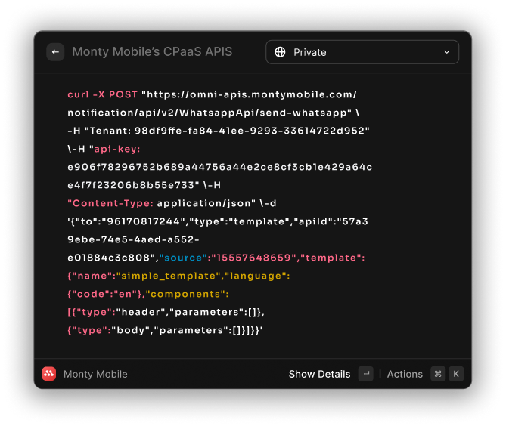506x426 pixels.
Task: Click the Show Details button
Action: coord(319,374)
